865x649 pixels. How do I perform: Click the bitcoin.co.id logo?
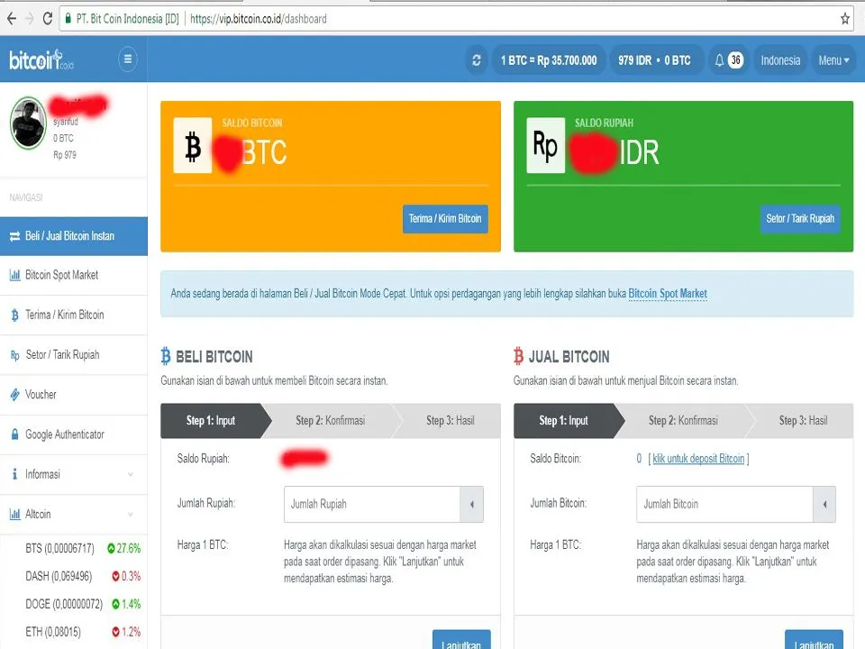point(41,59)
